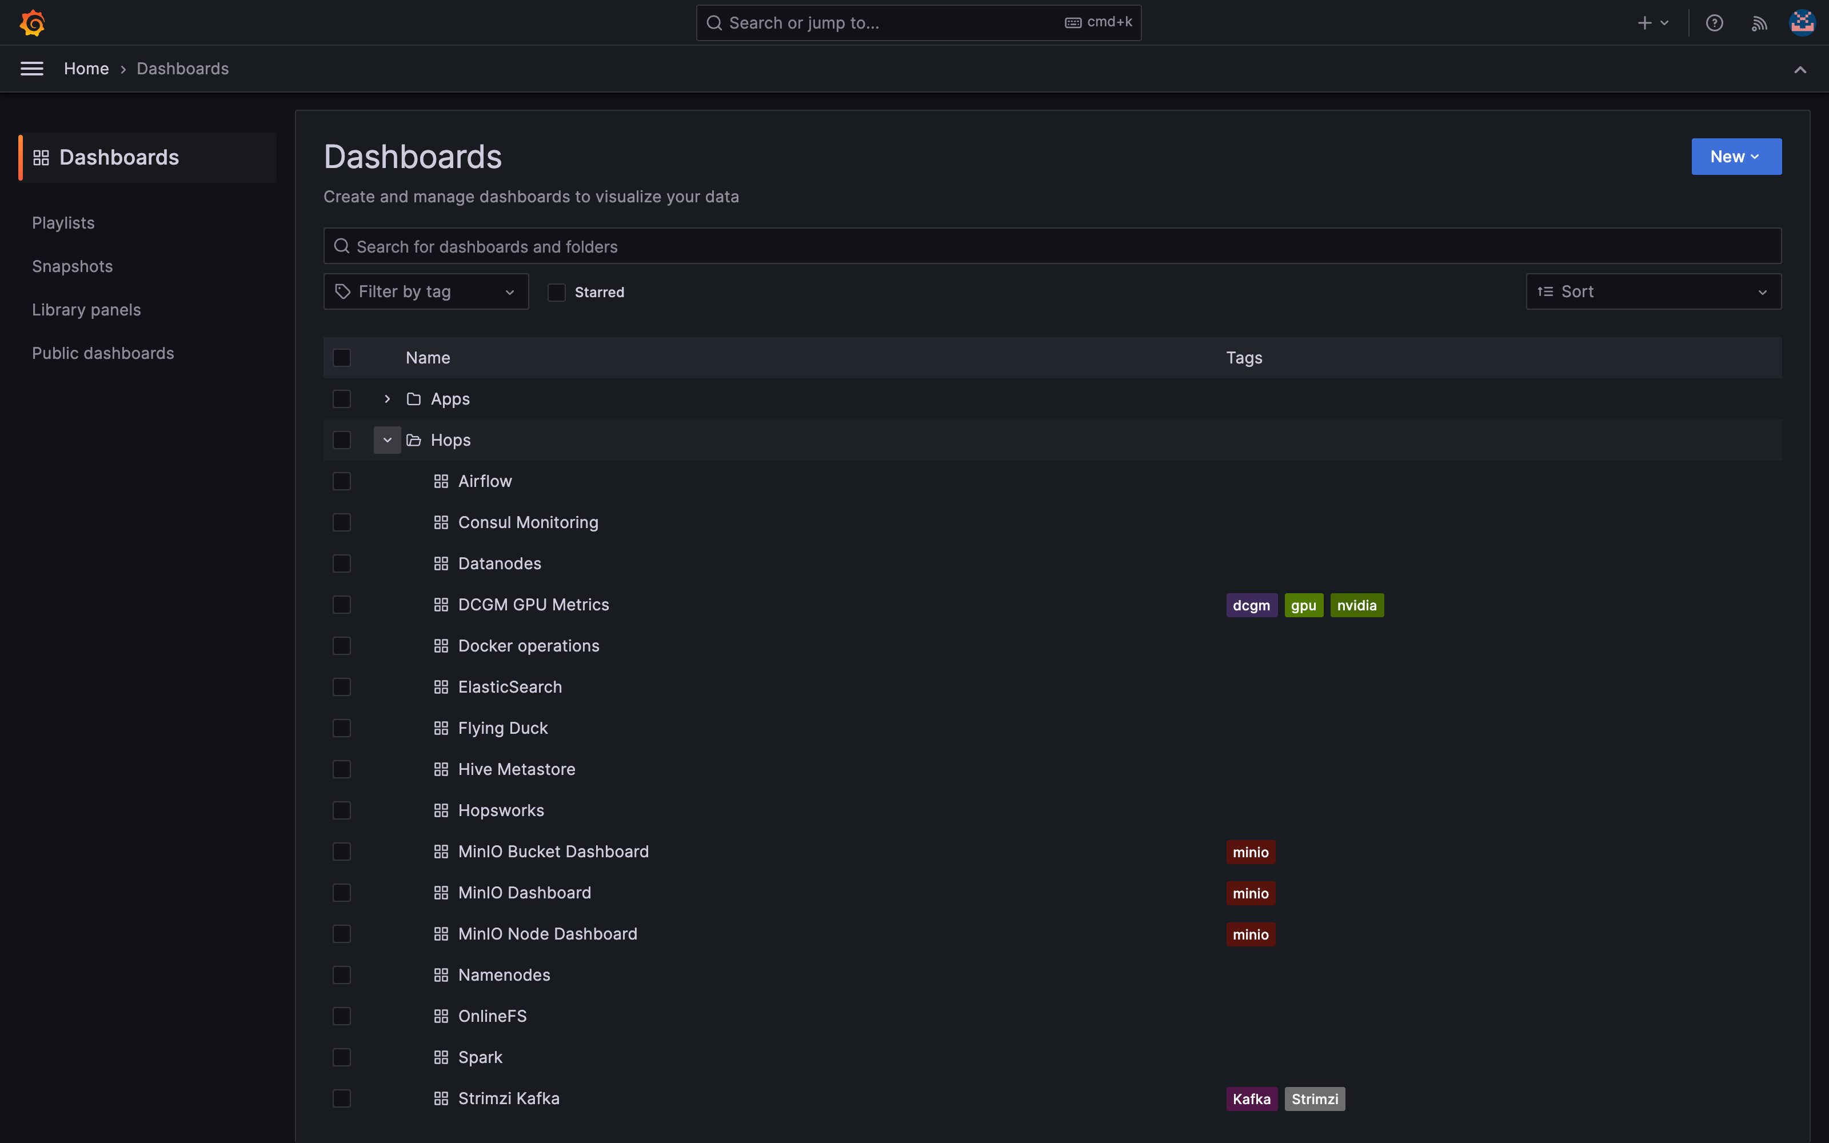Click the Consul Monitoring dashboard icon
Viewport: 1829px width, 1143px height.
coord(441,522)
